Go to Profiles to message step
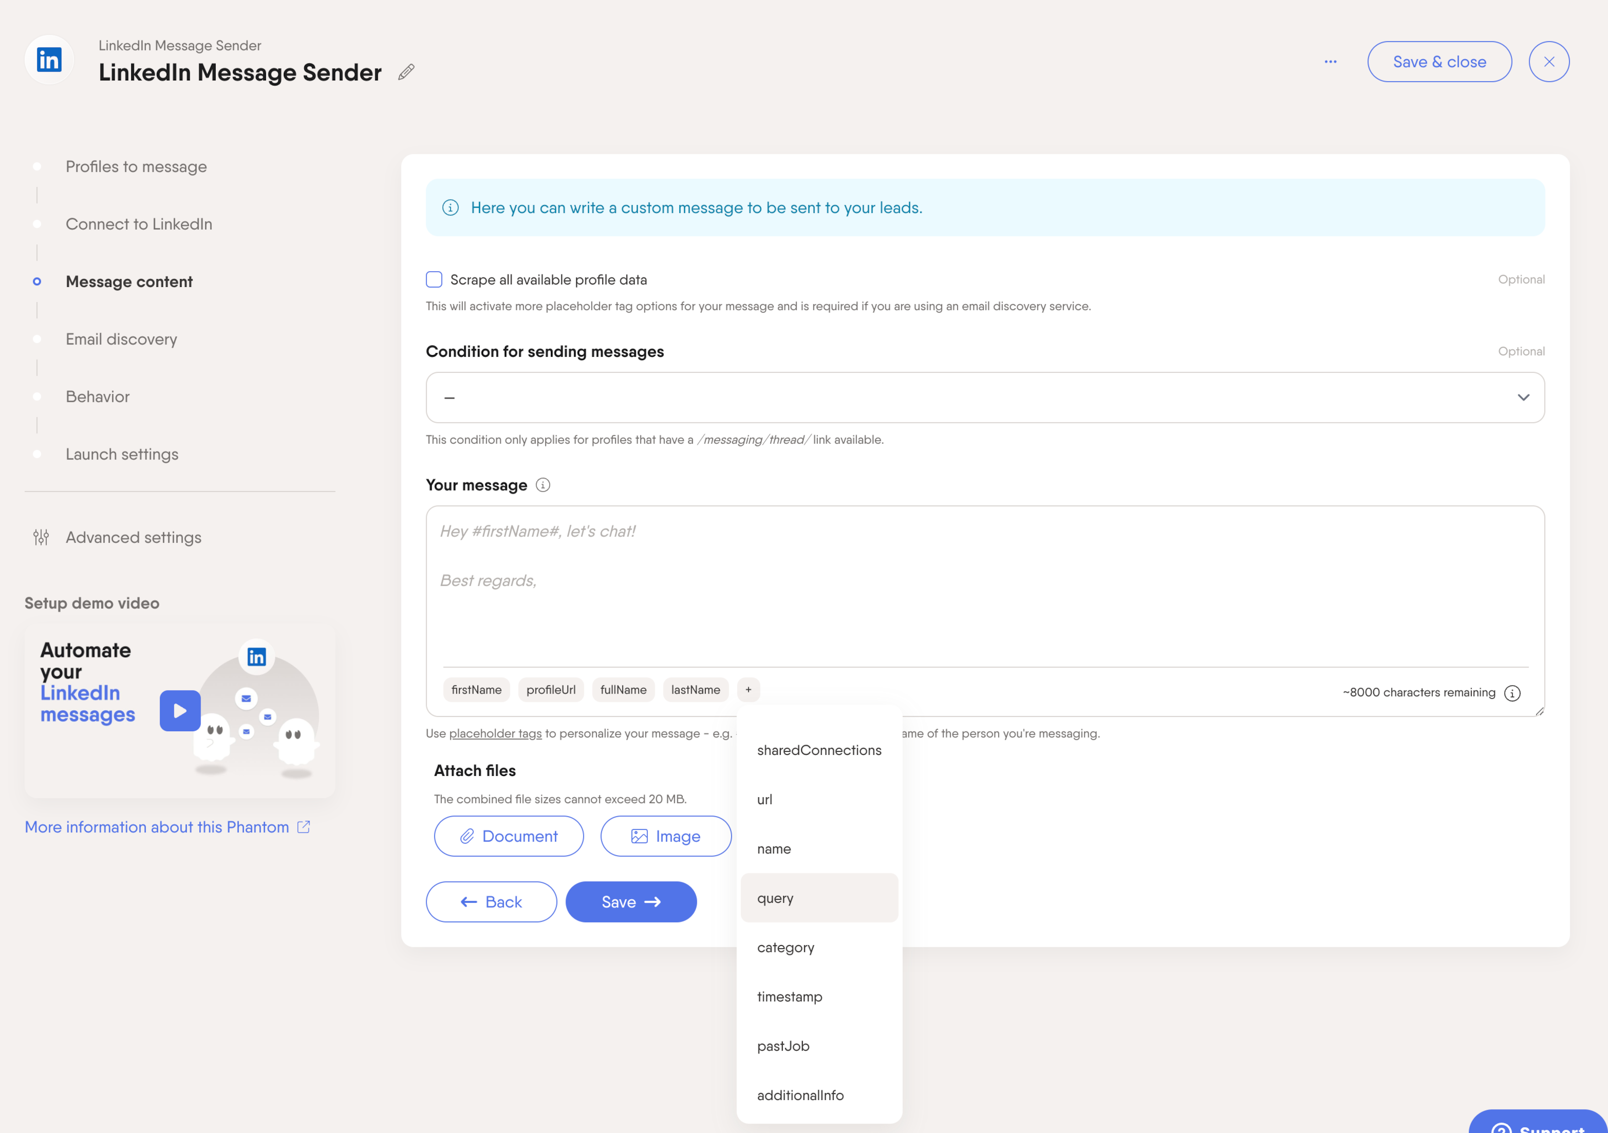The width and height of the screenshot is (1608, 1133). click(136, 167)
